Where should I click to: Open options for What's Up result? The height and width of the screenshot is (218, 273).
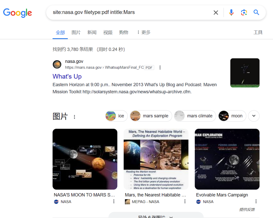point(160,67)
